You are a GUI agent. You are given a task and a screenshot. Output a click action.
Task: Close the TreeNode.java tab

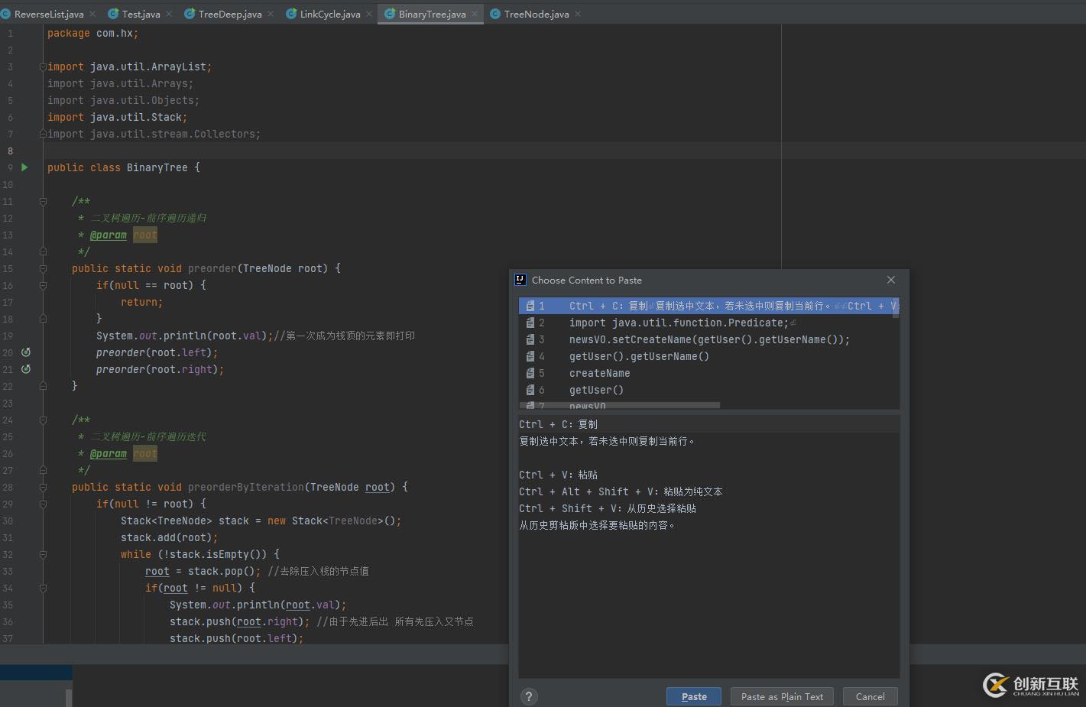click(x=578, y=14)
